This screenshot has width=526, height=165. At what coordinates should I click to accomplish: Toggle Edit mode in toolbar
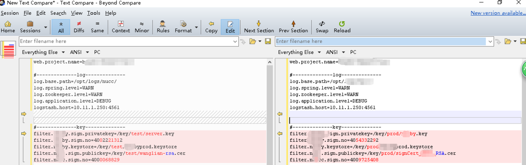point(230,27)
